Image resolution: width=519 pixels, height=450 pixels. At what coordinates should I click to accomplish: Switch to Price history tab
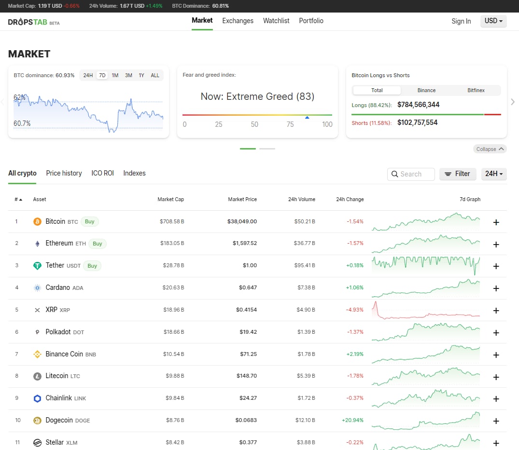point(64,173)
